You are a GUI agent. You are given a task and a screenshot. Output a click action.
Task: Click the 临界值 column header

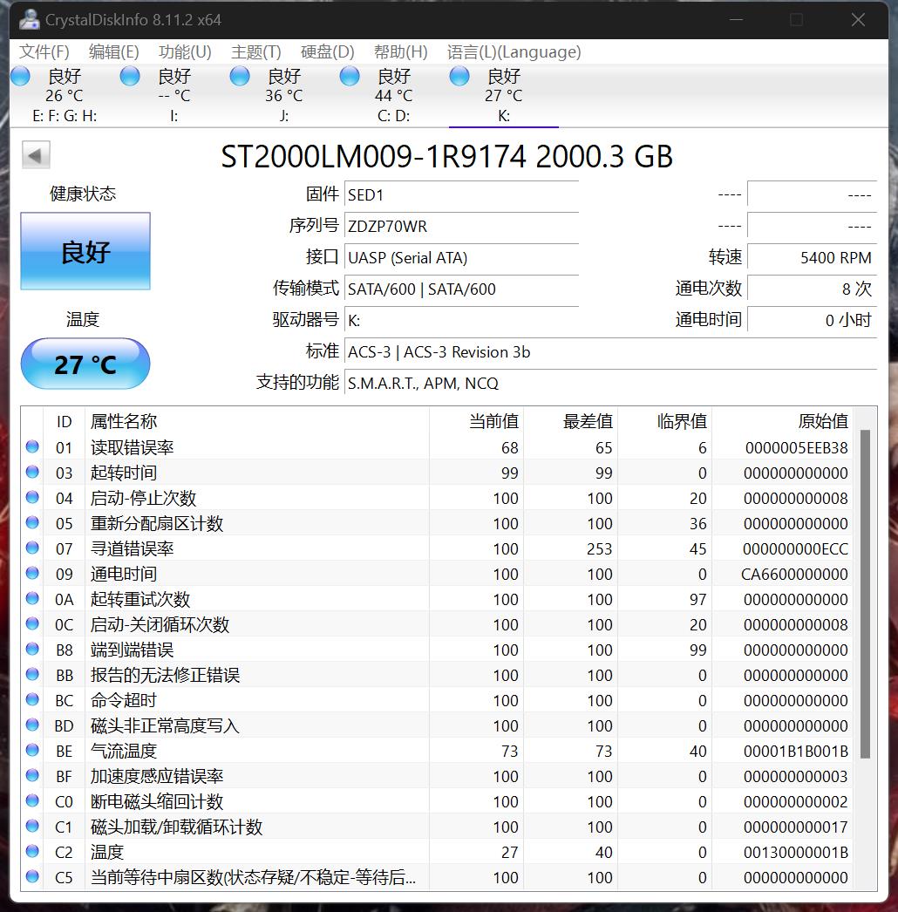664,421
